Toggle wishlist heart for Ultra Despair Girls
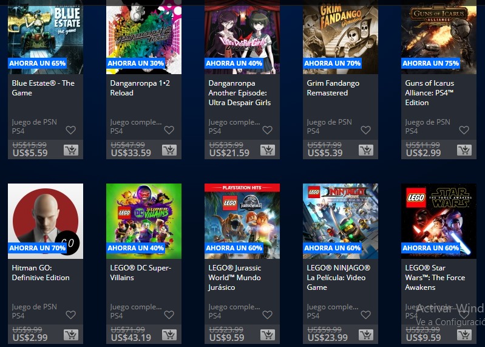The width and height of the screenshot is (485, 347). pos(267,130)
